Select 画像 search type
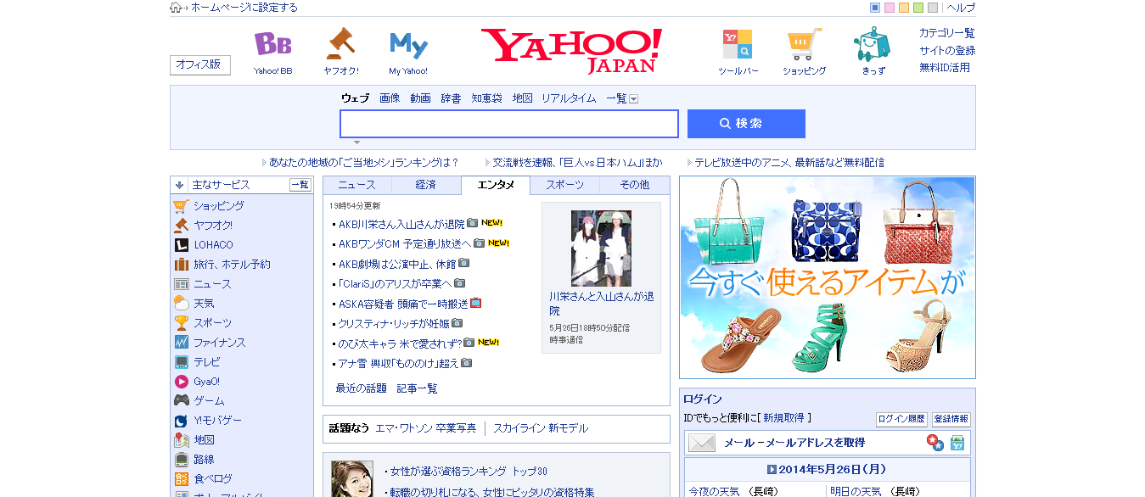 click(x=390, y=98)
